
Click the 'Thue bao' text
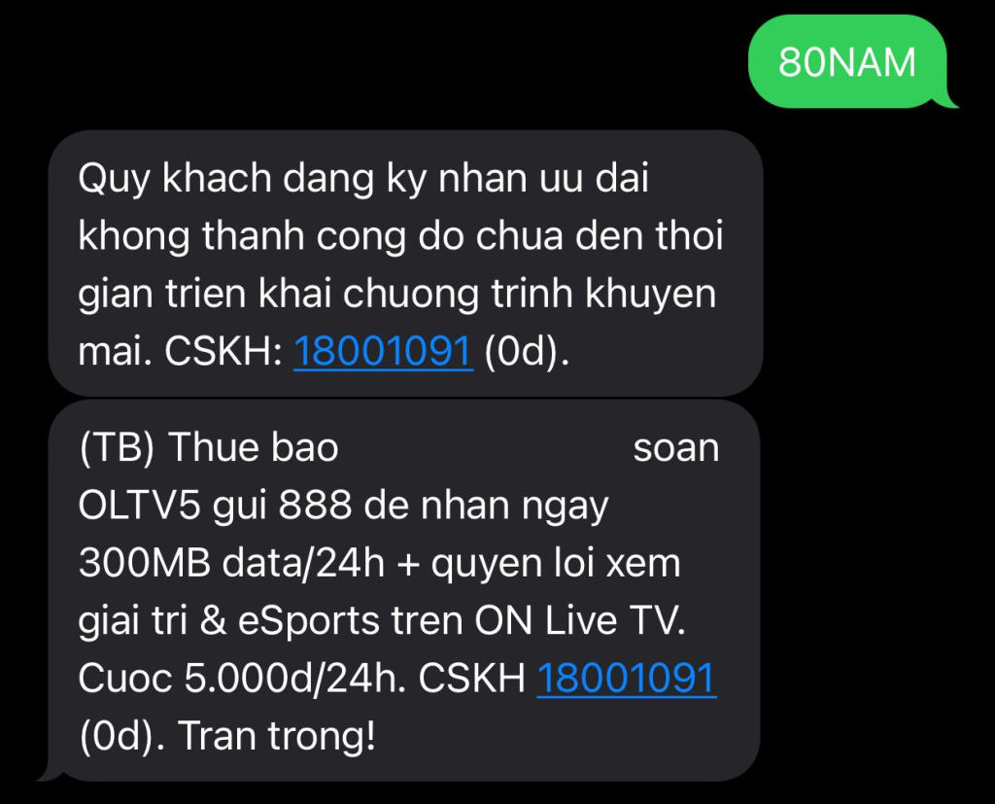tap(254, 447)
